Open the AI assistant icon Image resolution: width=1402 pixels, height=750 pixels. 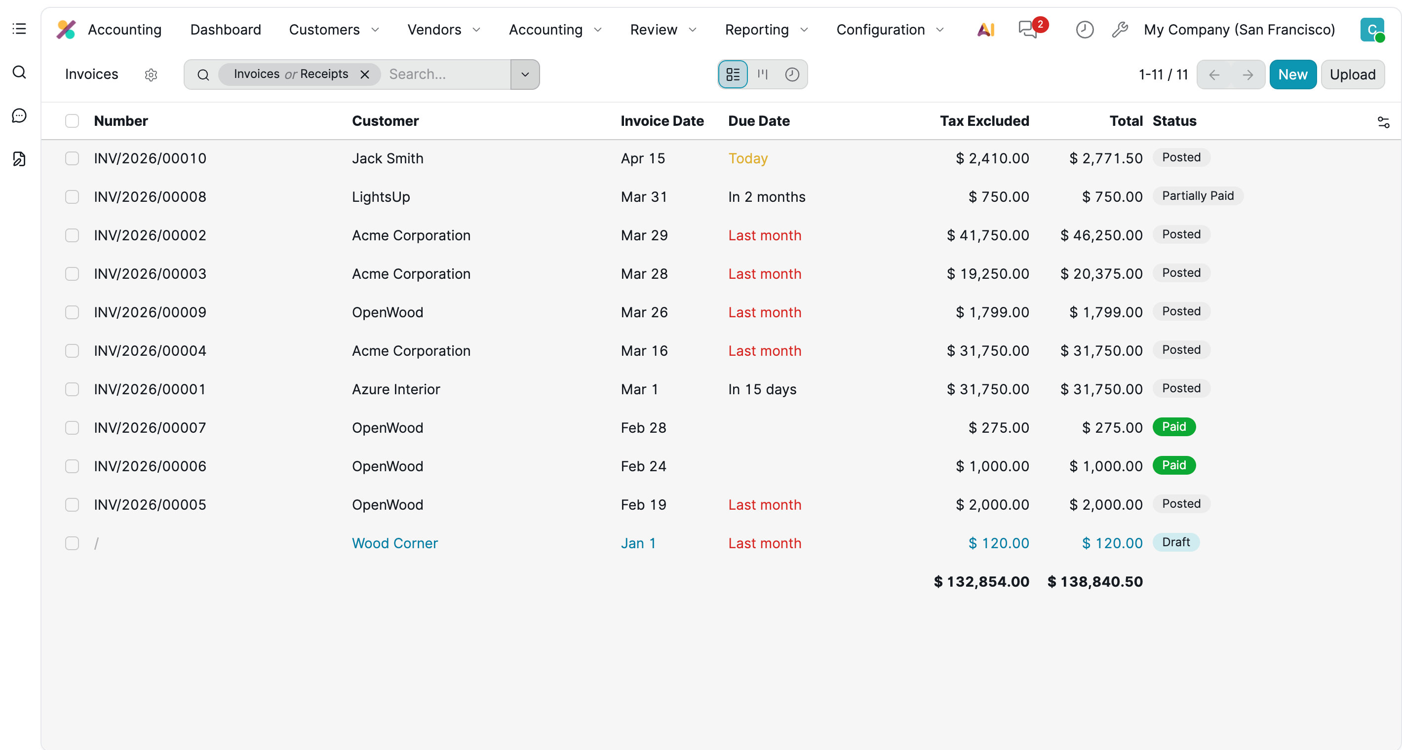pyautogui.click(x=986, y=30)
